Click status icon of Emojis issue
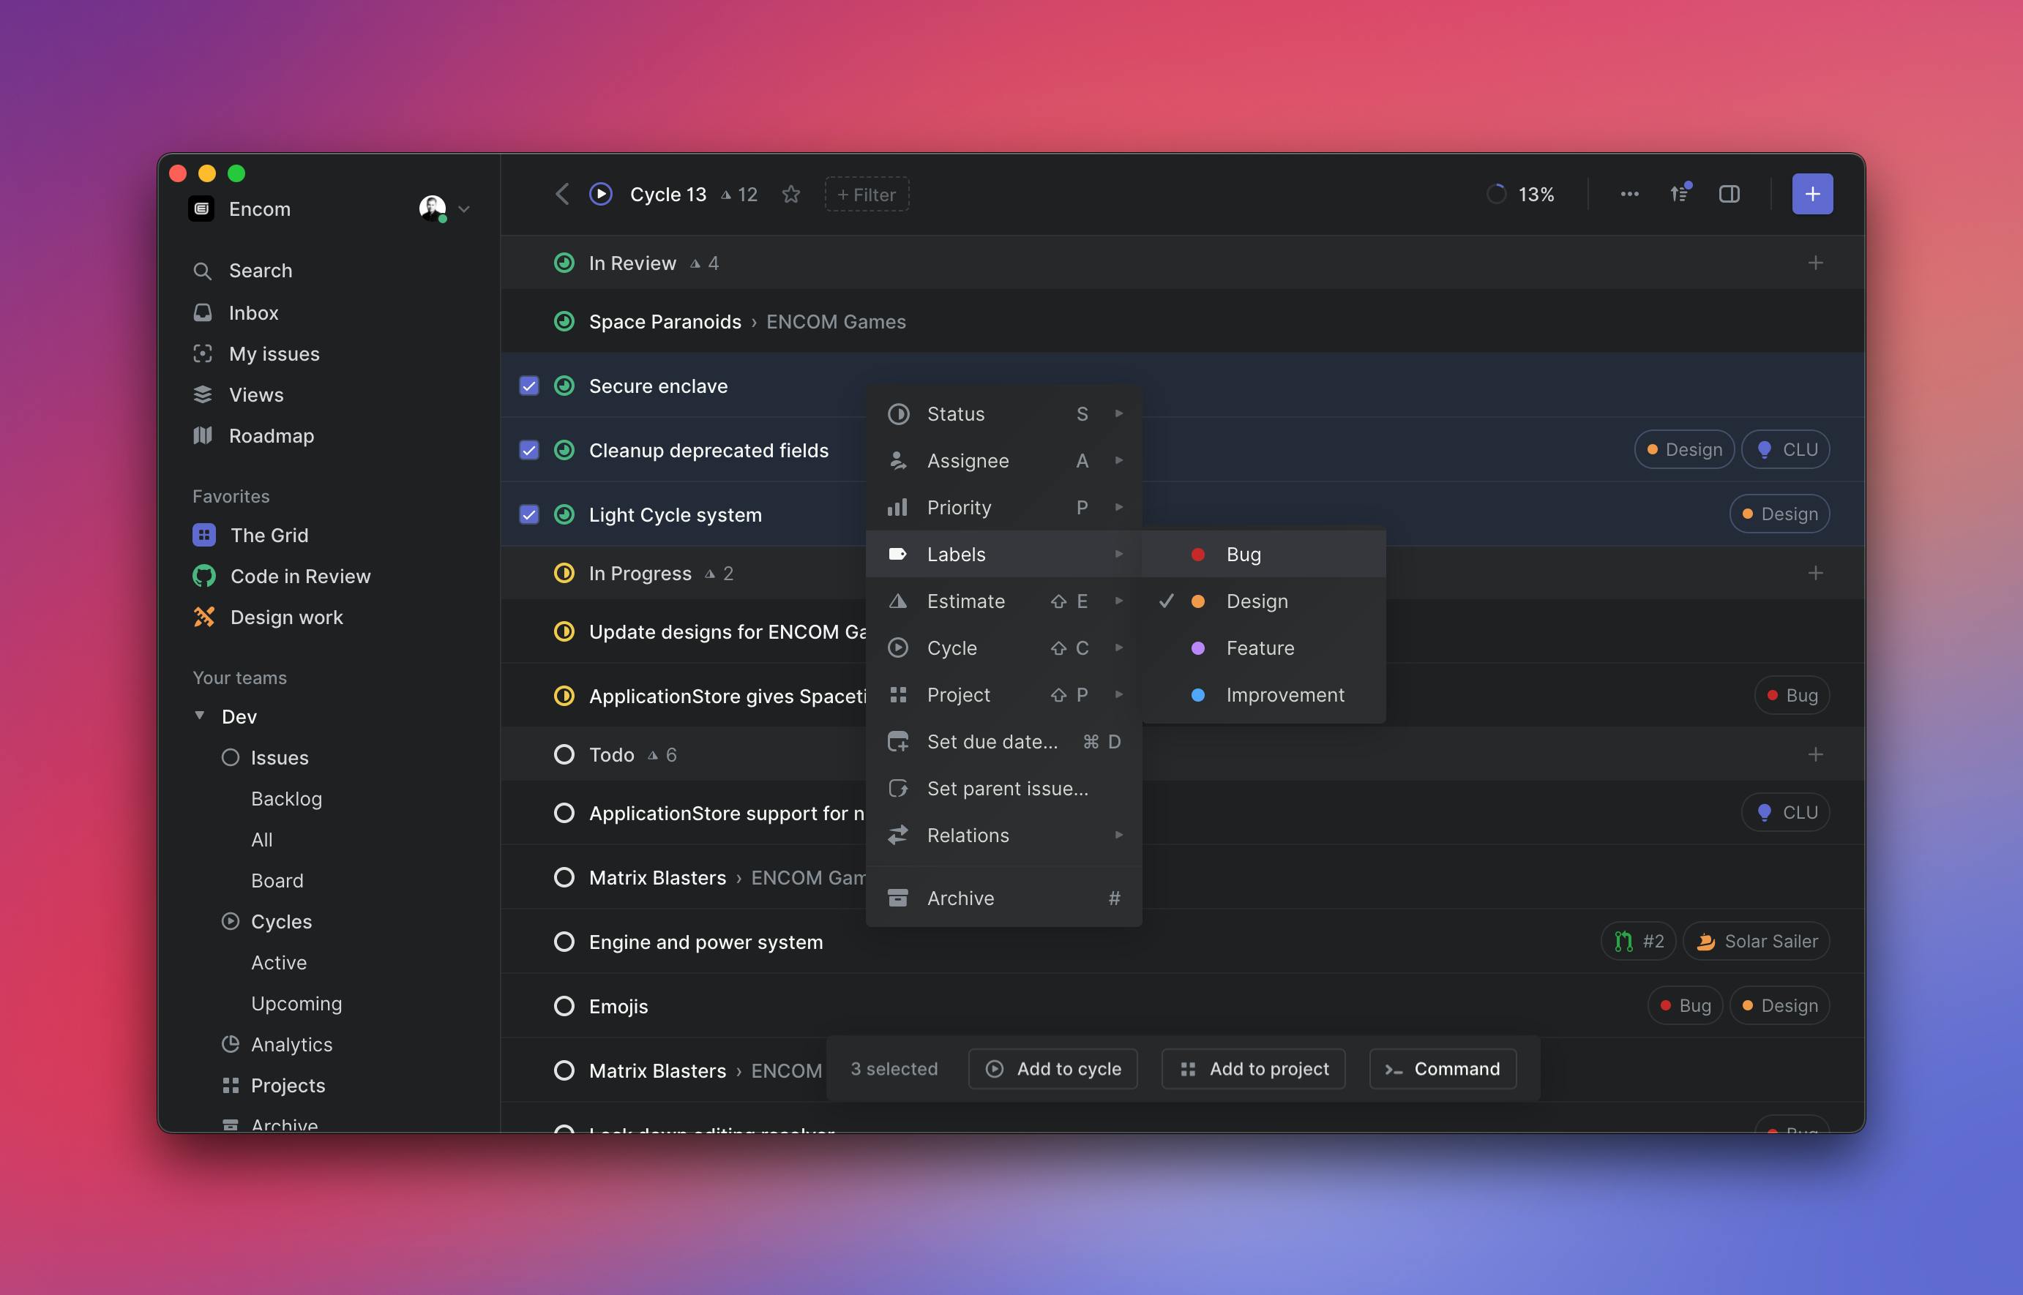Image resolution: width=2023 pixels, height=1295 pixels. [x=564, y=1007]
